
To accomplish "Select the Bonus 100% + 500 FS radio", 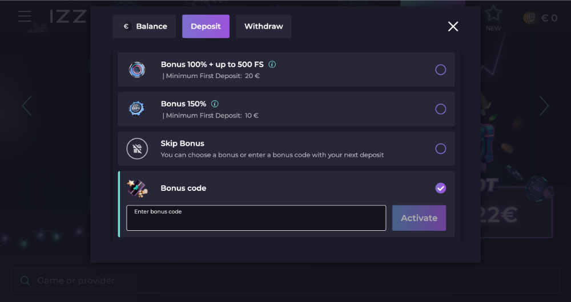I will [441, 70].
